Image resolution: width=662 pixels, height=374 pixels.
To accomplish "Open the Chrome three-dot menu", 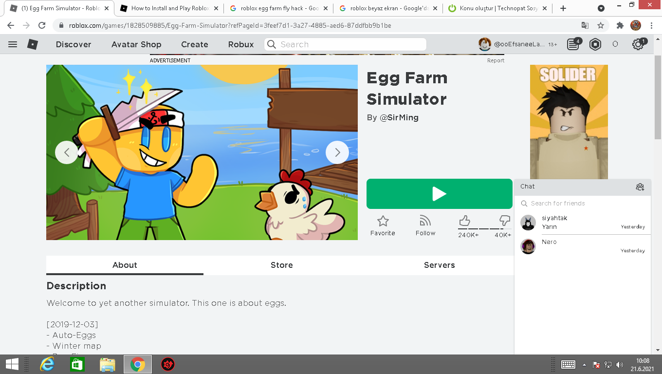I will tap(651, 25).
